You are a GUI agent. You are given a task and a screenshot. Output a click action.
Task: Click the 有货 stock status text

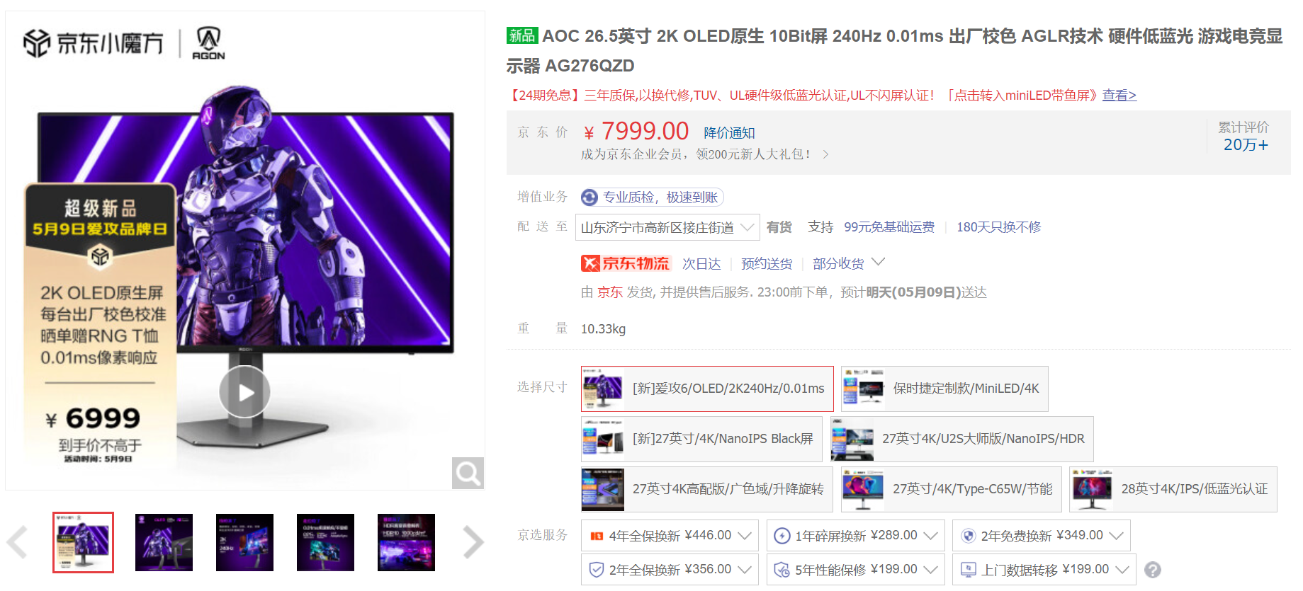[x=779, y=227]
